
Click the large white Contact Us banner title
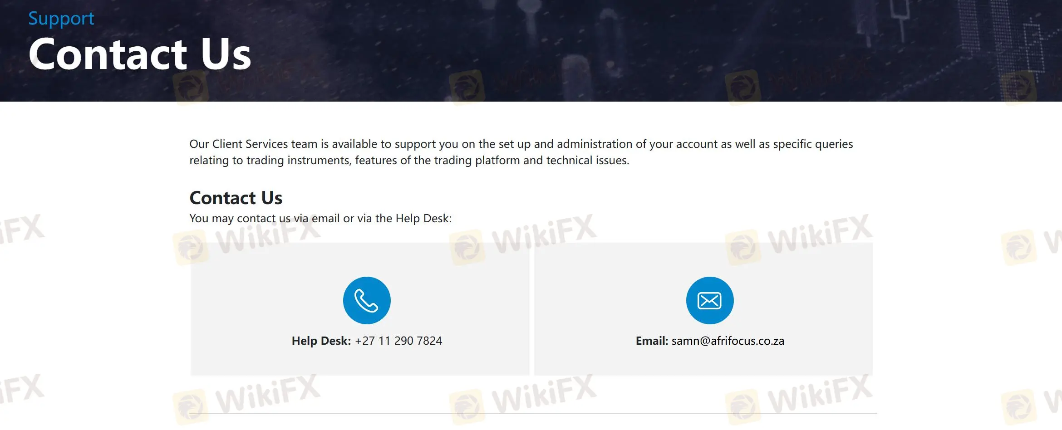click(x=140, y=54)
